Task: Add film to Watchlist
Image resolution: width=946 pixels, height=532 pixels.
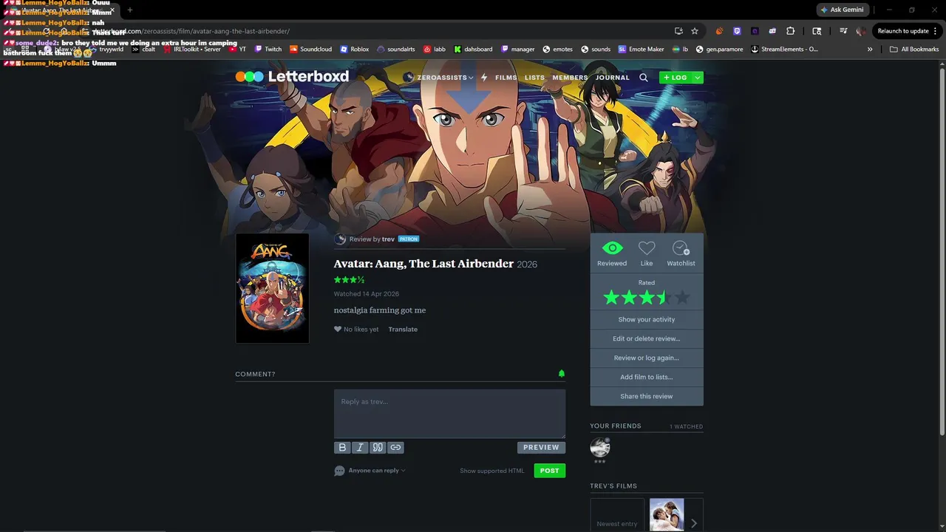Action: point(681,253)
